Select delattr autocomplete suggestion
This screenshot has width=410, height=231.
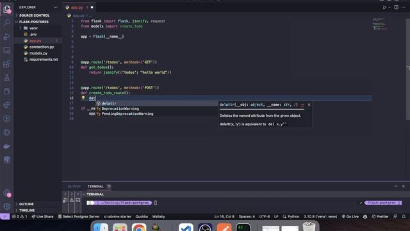(x=156, y=103)
